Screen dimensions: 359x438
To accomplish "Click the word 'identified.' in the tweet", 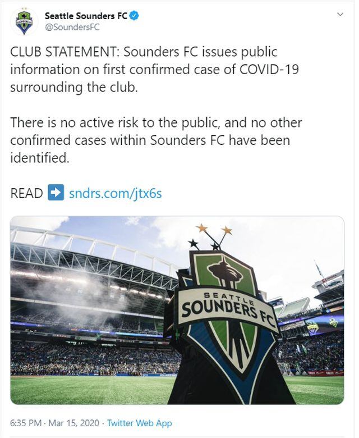I will coord(39,158).
